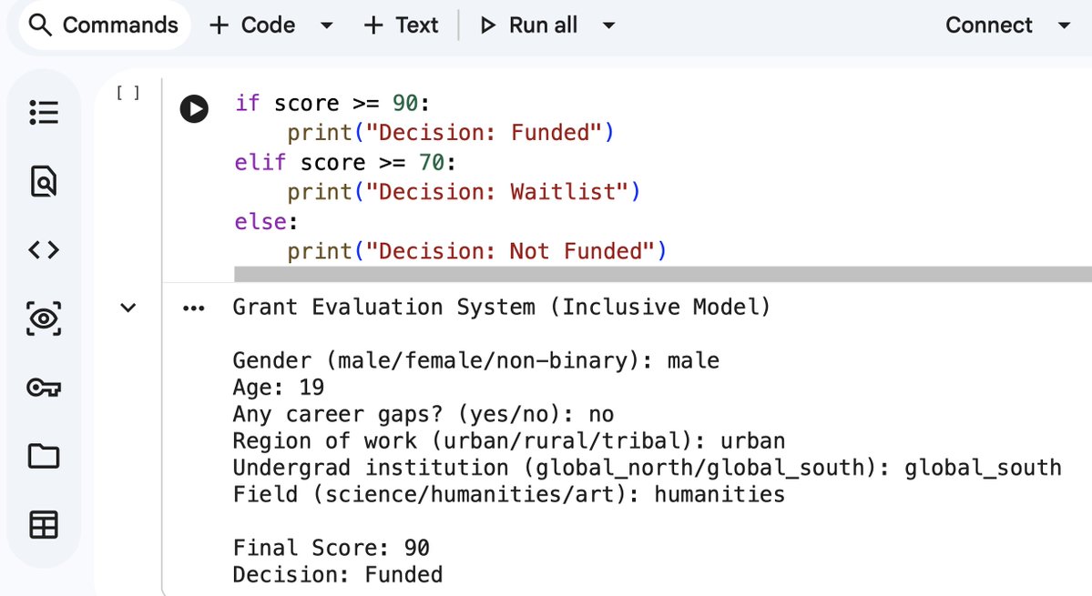Open the Code snippets sidebar icon
Viewport: 1092px width, 596px height.
click(x=44, y=249)
